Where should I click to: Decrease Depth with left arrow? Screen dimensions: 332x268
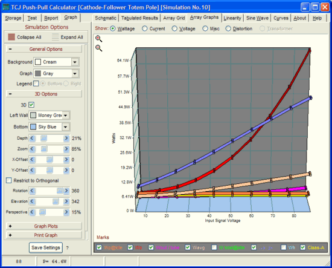pos(32,139)
